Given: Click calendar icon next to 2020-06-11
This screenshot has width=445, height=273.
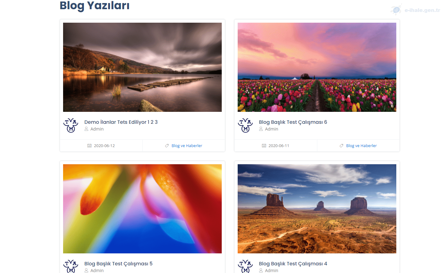Looking at the screenshot, I should (x=264, y=146).
